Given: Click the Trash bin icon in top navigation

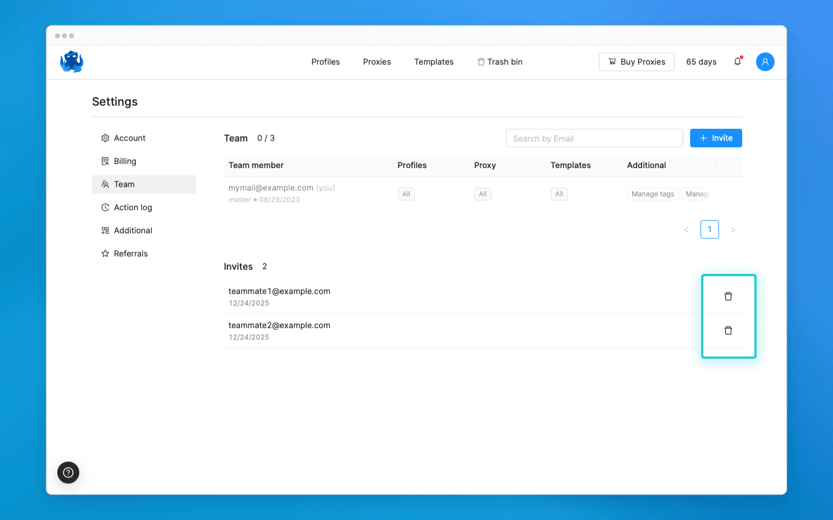Looking at the screenshot, I should coord(481,62).
